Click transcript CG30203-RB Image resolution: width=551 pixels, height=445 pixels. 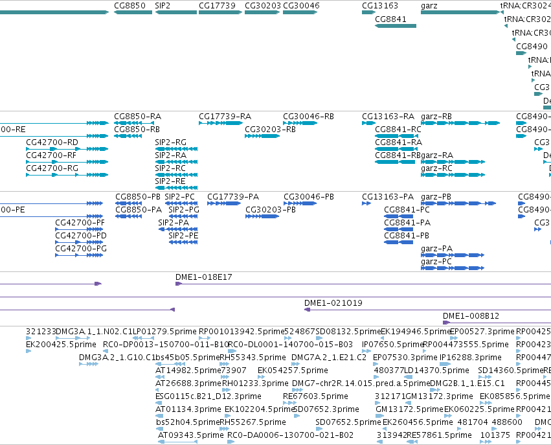pyautogui.click(x=262, y=136)
